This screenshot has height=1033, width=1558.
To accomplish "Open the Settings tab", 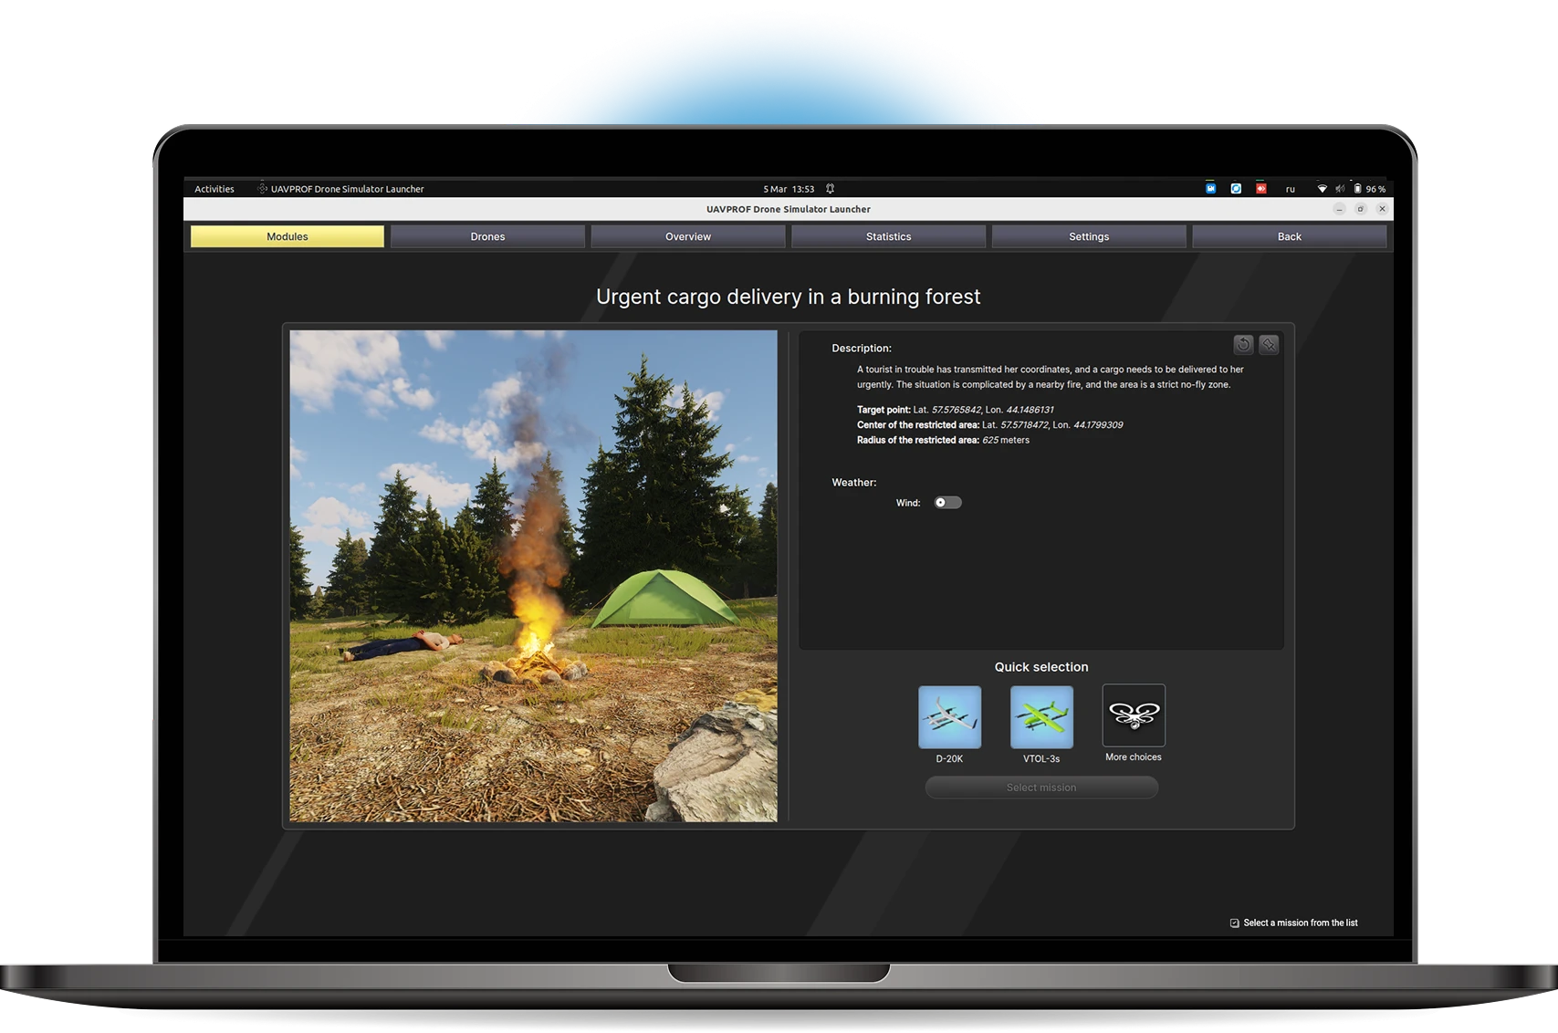I will tap(1089, 236).
